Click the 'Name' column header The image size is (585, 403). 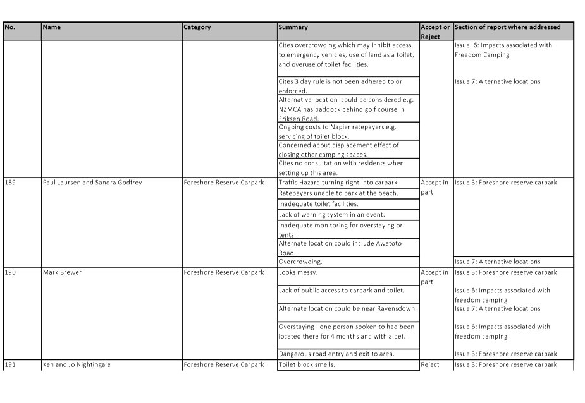(x=112, y=32)
